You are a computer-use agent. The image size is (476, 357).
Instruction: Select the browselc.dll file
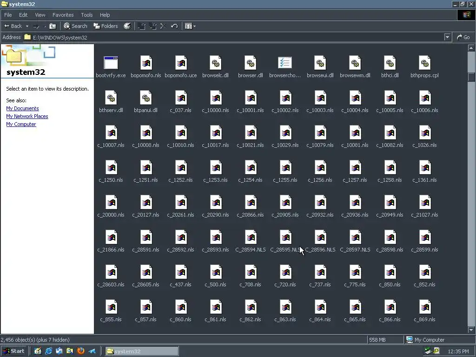216,67
